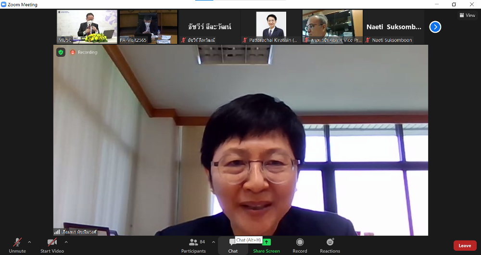481x255 pixels.
Task: Expand video options arrow beside Start Video
Action: click(x=66, y=242)
